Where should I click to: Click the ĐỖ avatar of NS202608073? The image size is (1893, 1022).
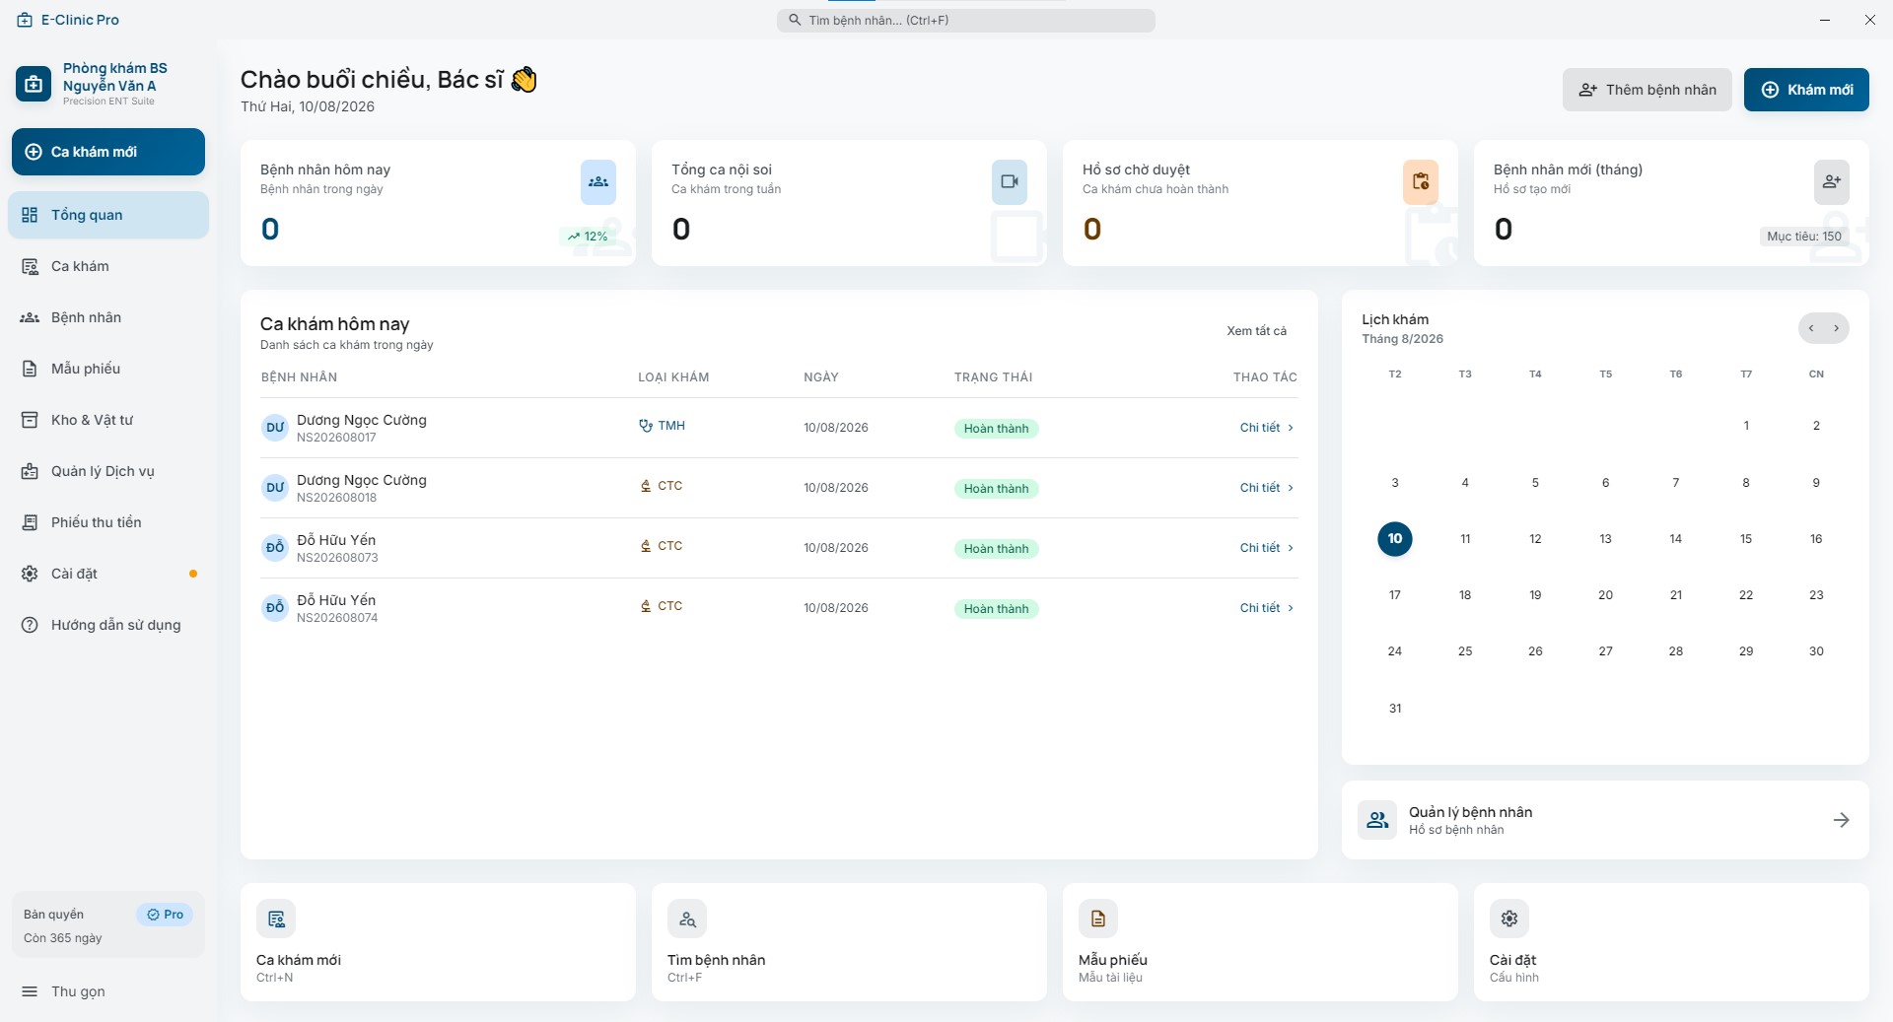pyautogui.click(x=275, y=548)
